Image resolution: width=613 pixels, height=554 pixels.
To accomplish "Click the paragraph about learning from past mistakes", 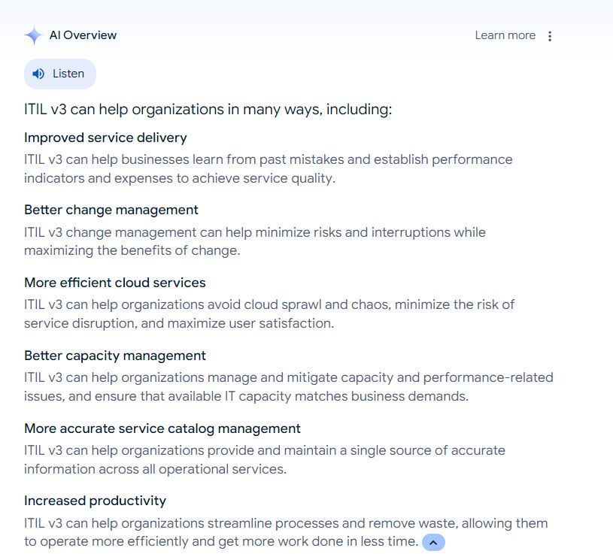I will pos(268,169).
